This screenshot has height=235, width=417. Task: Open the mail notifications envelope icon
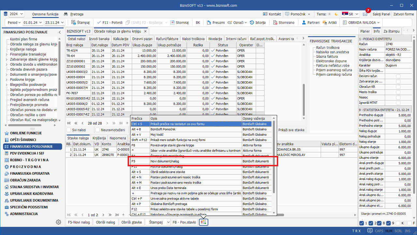(x=365, y=14)
